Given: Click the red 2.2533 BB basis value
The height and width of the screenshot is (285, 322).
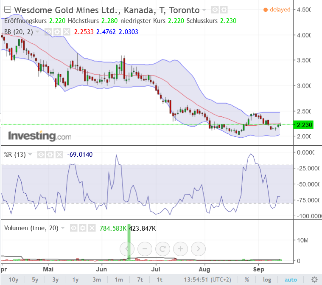Looking at the screenshot, I should [84, 32].
